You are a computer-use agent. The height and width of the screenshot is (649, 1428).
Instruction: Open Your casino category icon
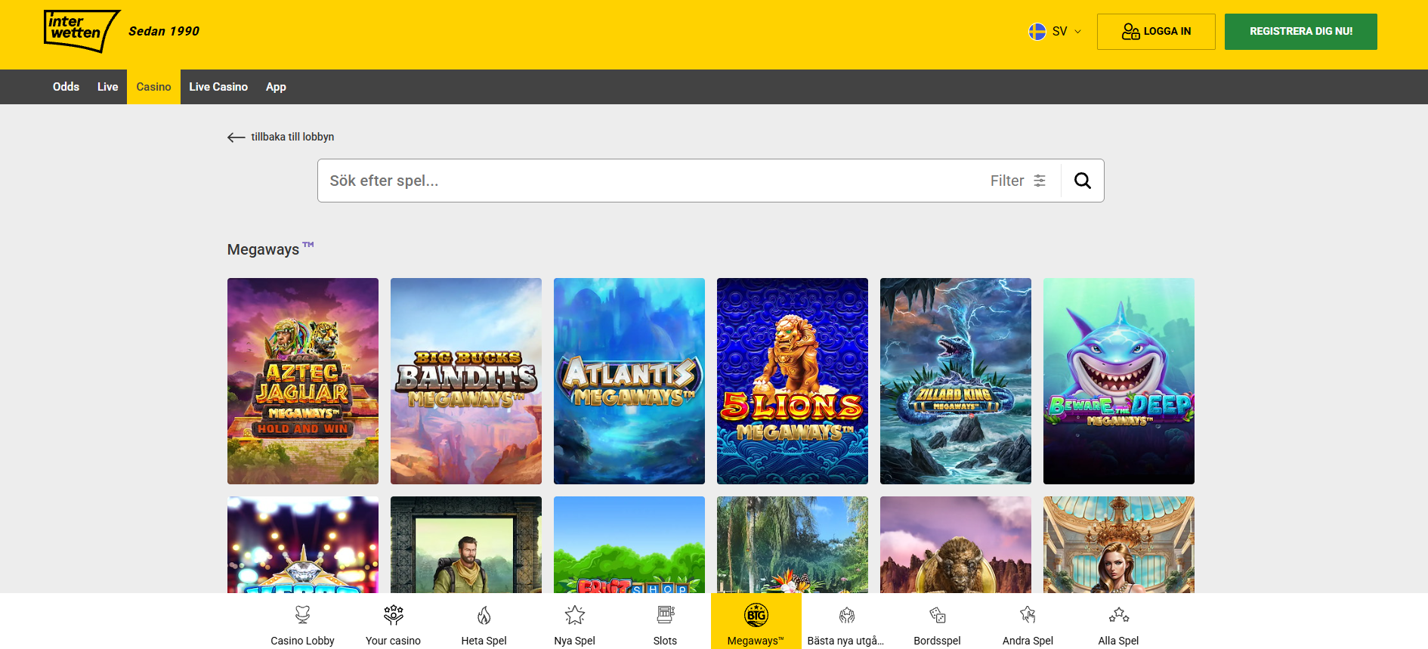(x=393, y=615)
